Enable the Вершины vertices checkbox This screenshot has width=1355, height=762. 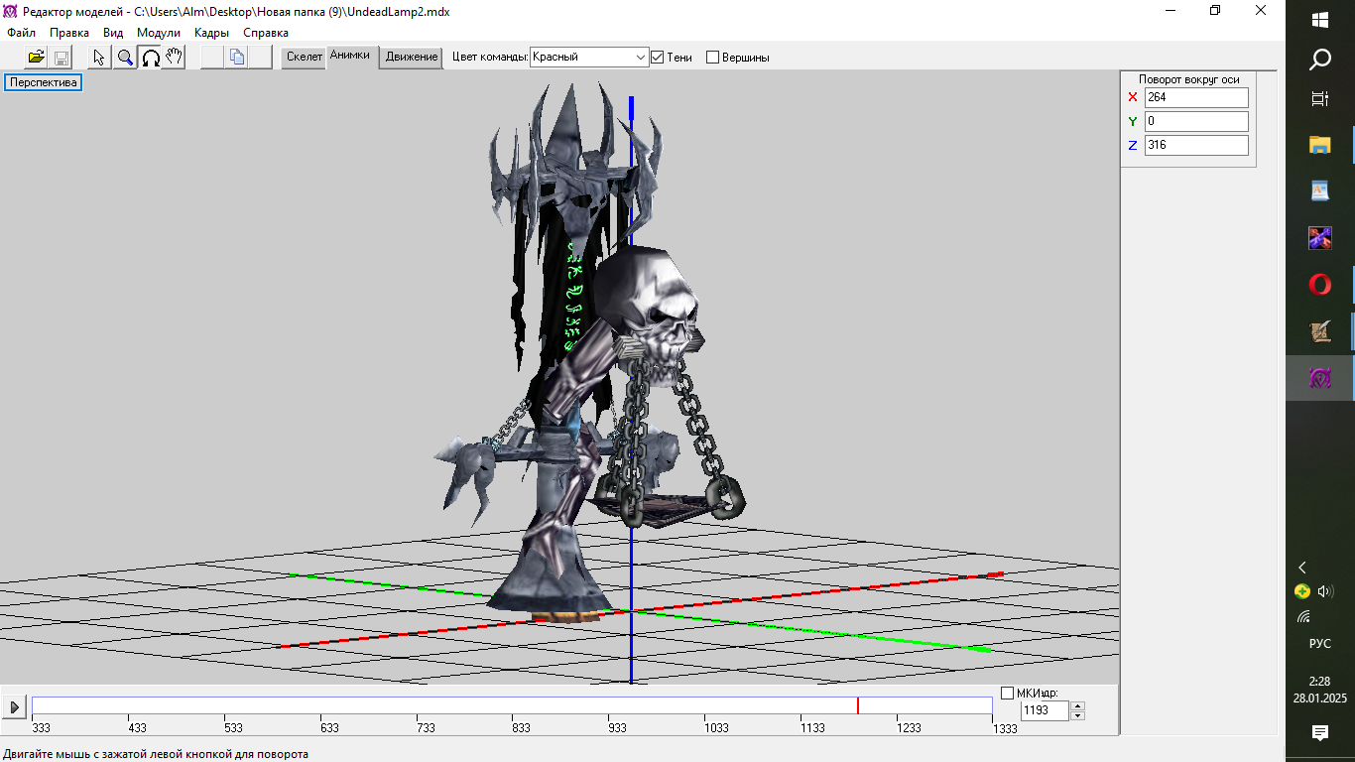(712, 58)
